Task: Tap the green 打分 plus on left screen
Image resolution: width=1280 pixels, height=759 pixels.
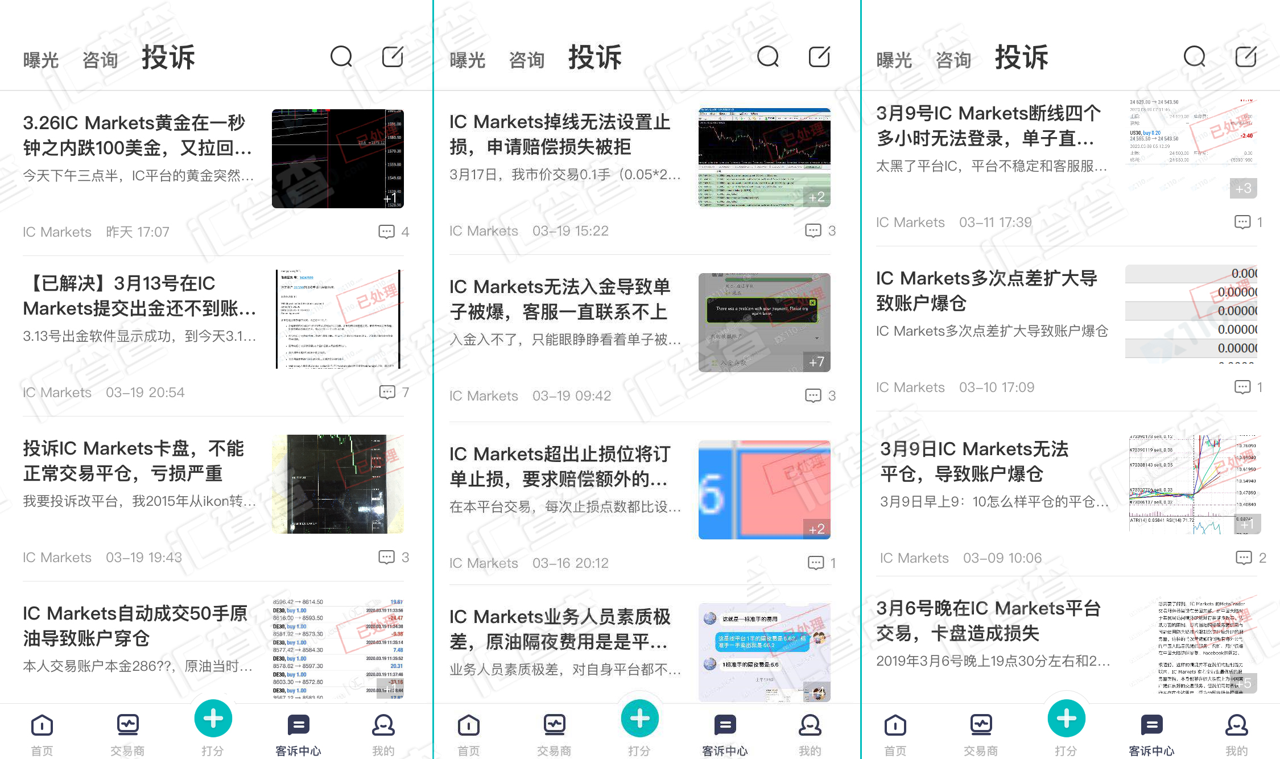Action: [x=213, y=719]
